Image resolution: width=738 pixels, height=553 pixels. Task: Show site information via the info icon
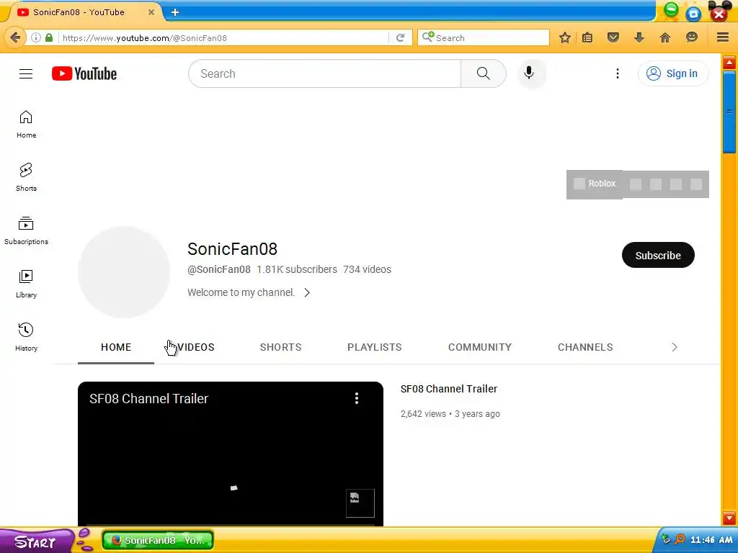(x=36, y=37)
